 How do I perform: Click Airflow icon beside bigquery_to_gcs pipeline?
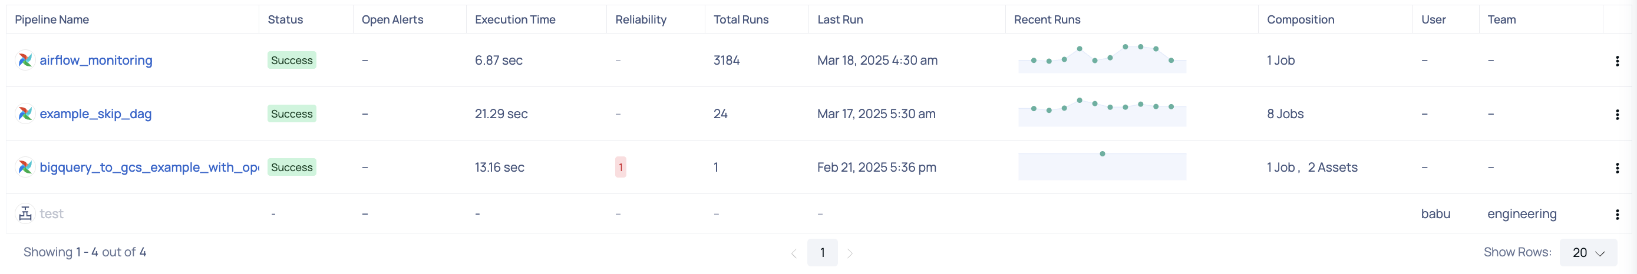tap(25, 167)
